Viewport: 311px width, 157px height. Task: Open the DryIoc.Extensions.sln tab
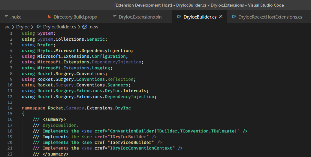tap(139, 17)
